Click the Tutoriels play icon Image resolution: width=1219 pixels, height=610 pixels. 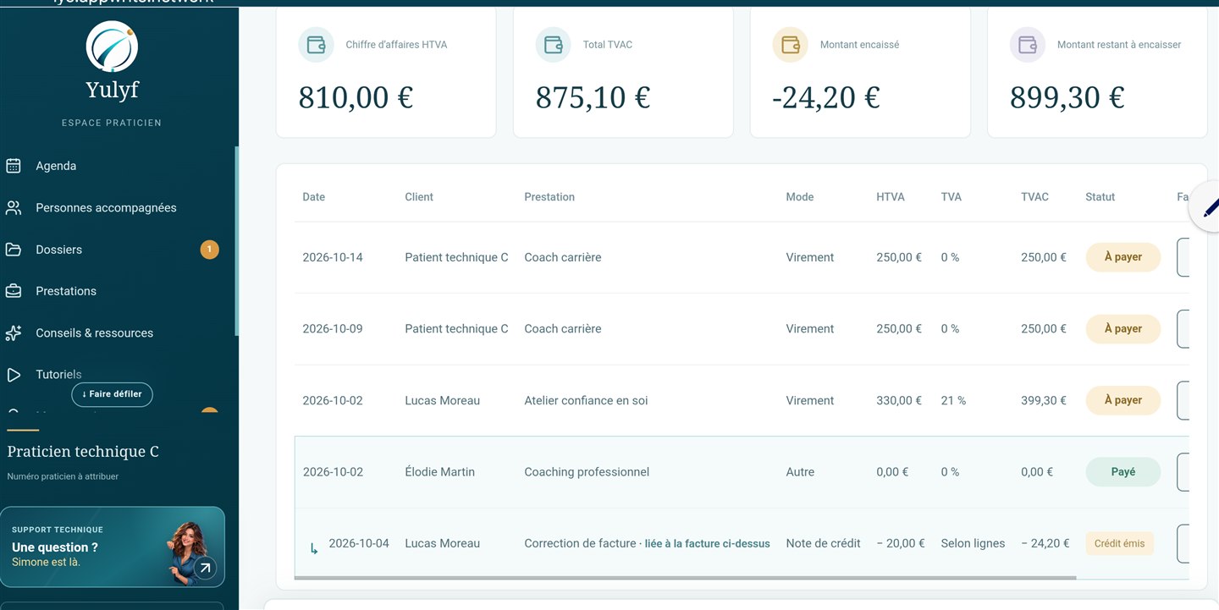pyautogui.click(x=14, y=375)
